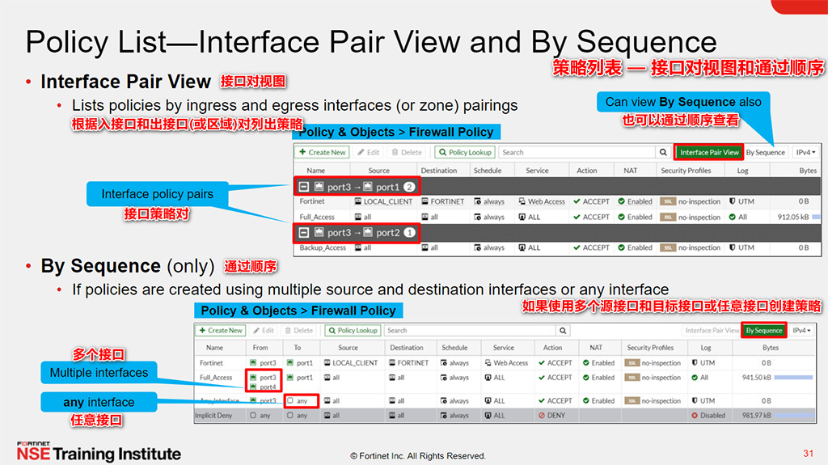Open Policy Lookup in the upper toolbar
Image resolution: width=828 pixels, height=465 pixels.
(x=465, y=152)
